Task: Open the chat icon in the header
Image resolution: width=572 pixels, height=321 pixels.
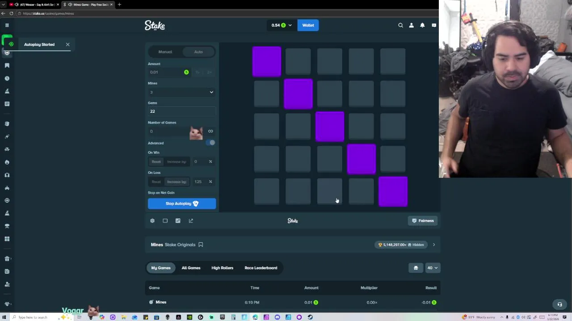Action: 433,25
